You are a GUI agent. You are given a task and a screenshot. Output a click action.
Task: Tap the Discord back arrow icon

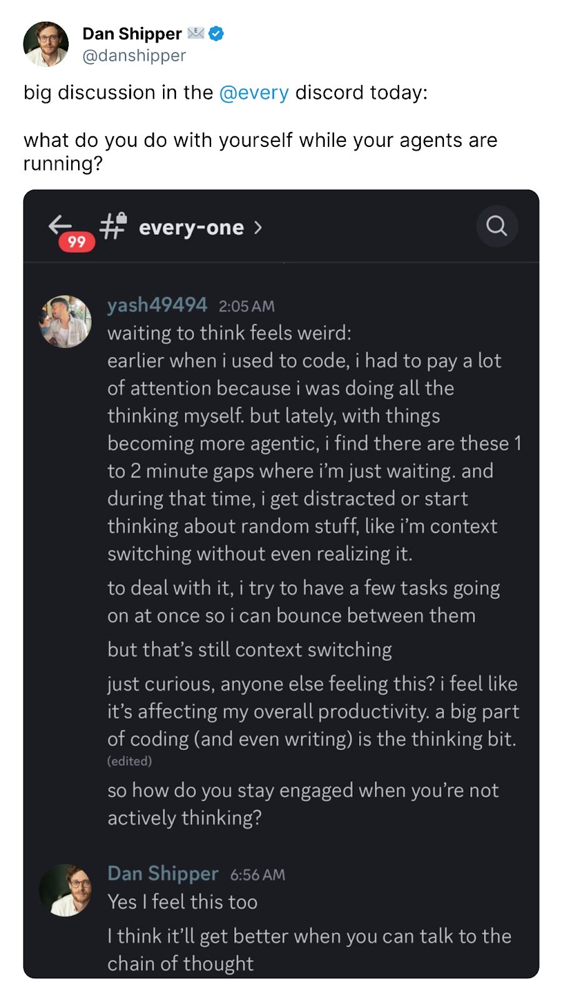(x=61, y=224)
